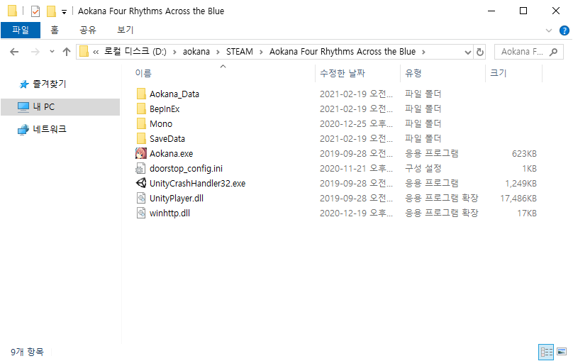This screenshot has height=361, width=573.
Task: Select the Aokana_Data name text
Action: (x=174, y=94)
